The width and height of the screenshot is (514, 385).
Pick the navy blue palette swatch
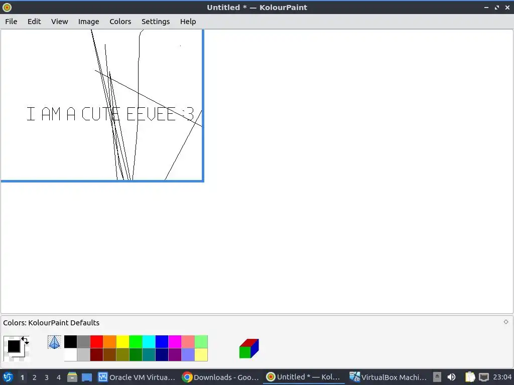[162, 354]
